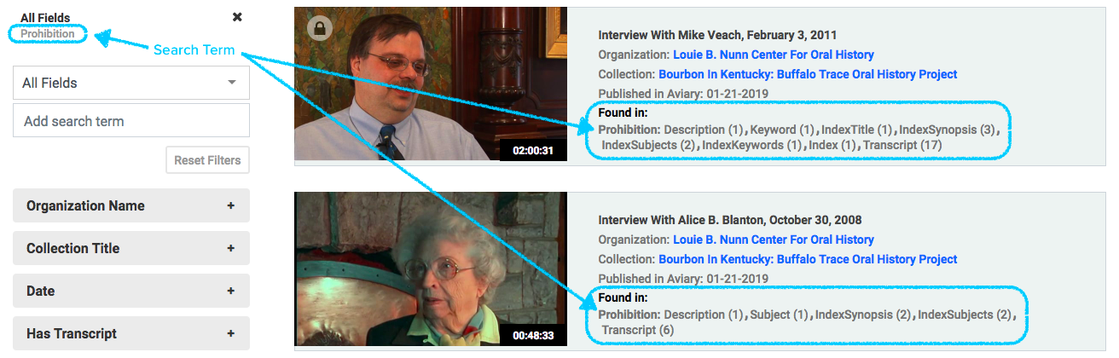Expand the Date filter plus icon
Image resolution: width=1119 pixels, height=358 pixels.
pos(230,291)
